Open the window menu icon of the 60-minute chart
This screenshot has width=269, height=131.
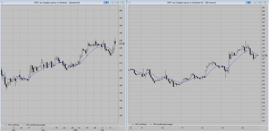click(x=129, y=3)
